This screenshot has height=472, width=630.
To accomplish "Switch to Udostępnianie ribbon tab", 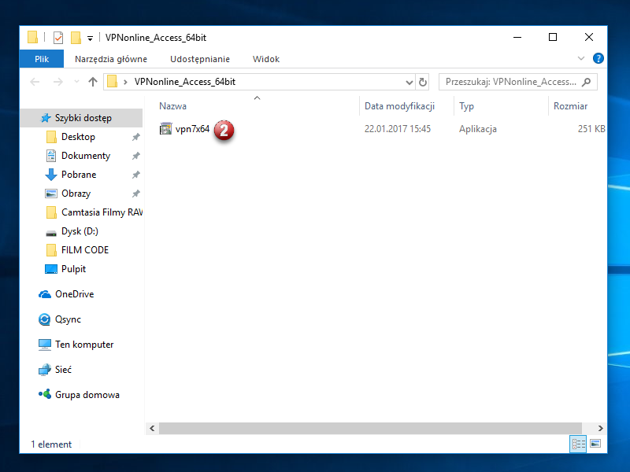I will pos(200,59).
